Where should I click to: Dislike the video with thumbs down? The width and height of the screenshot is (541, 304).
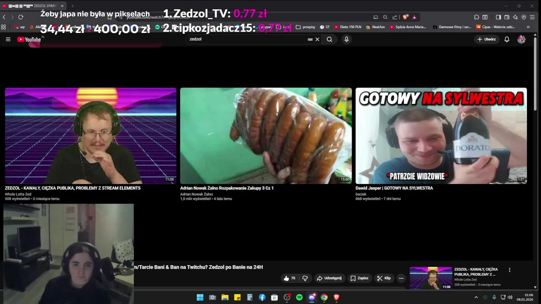(305, 278)
